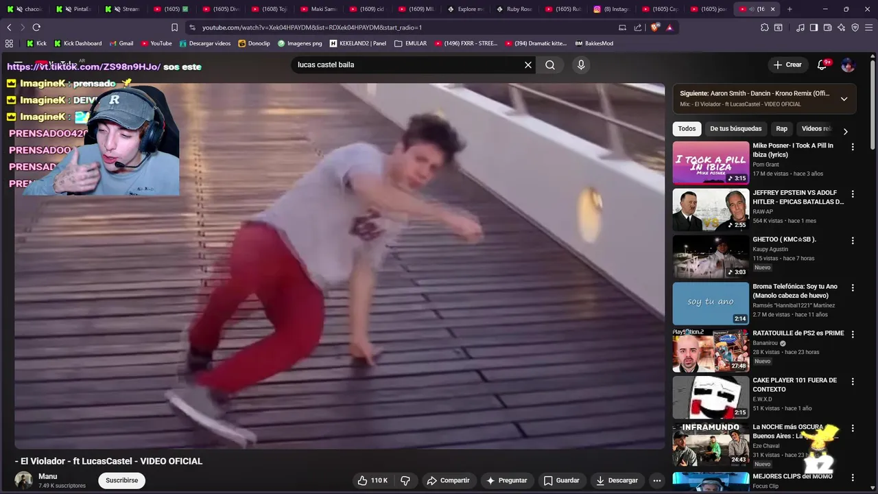The width and height of the screenshot is (878, 494).
Task: Open the GHETOO ( KMC☆SB ) title
Action: (x=784, y=239)
